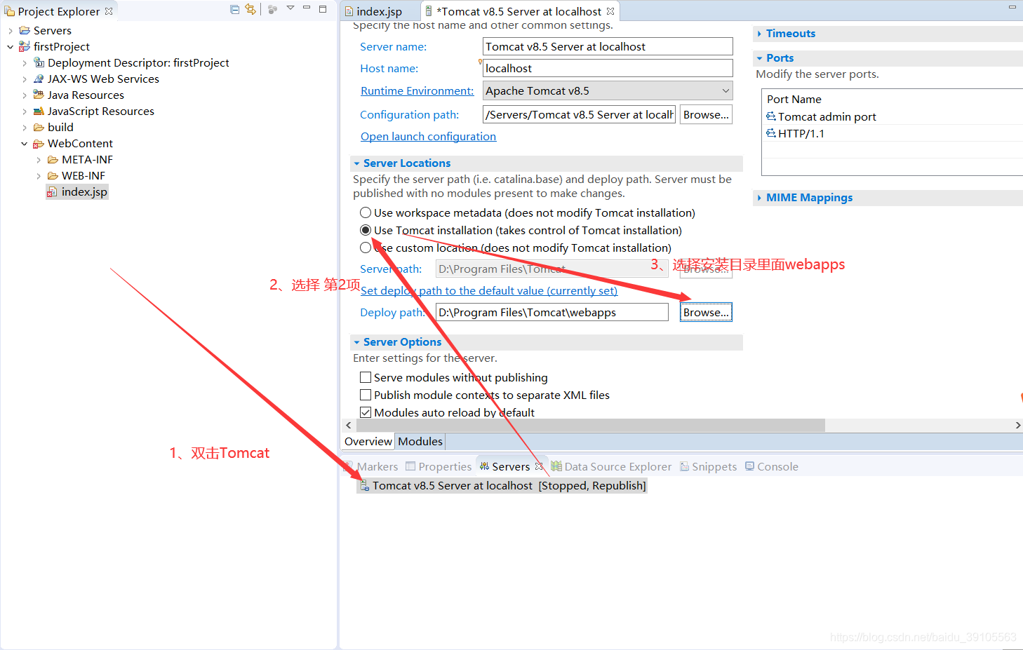This screenshot has width=1023, height=650.
Task: Collapse the Server Locations section
Action: [x=357, y=163]
